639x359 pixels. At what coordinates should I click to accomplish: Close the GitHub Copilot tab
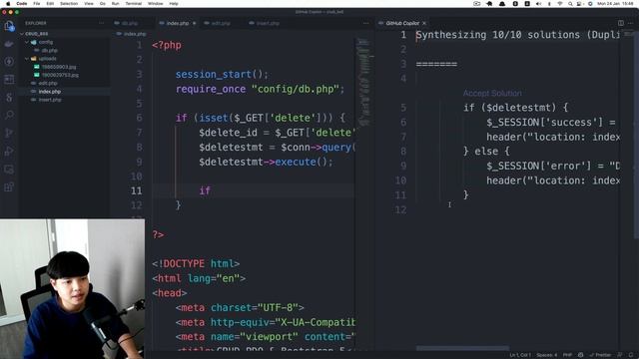point(424,23)
